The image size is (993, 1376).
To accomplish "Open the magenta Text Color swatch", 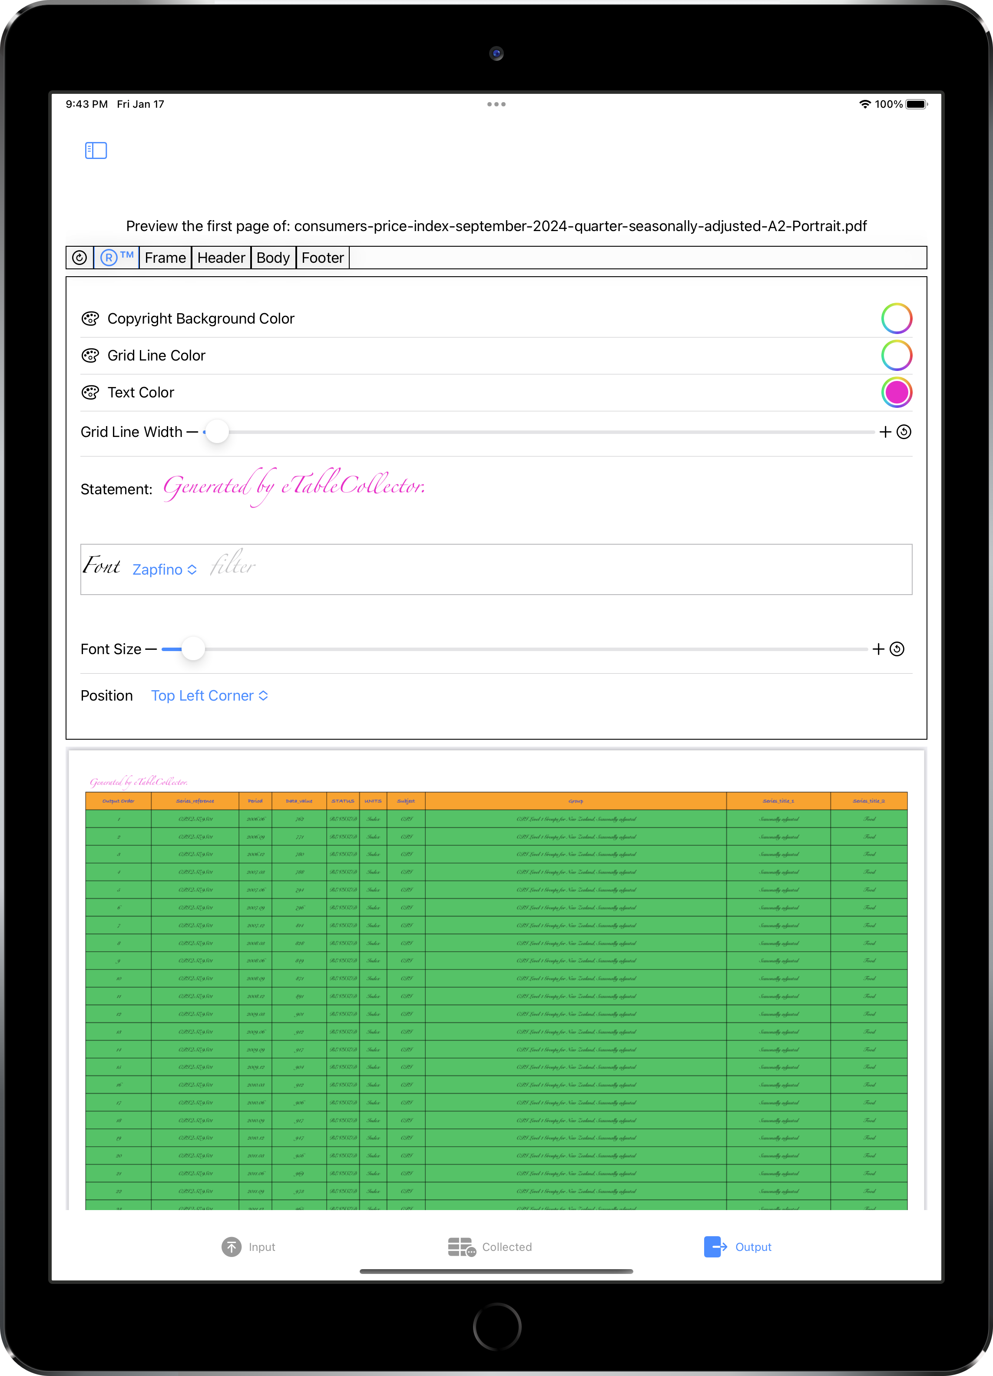I will (x=896, y=393).
